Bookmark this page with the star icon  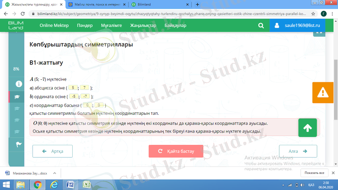tap(313, 14)
